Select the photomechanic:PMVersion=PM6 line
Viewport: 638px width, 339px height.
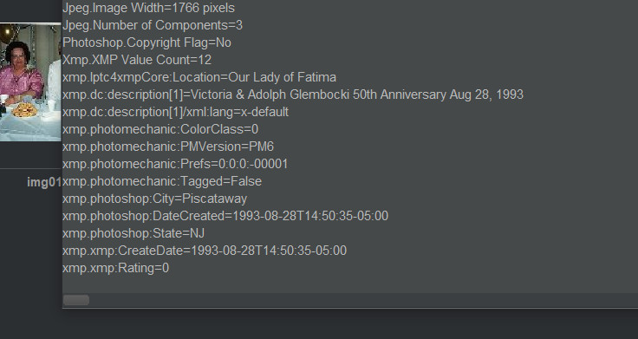pos(168,147)
